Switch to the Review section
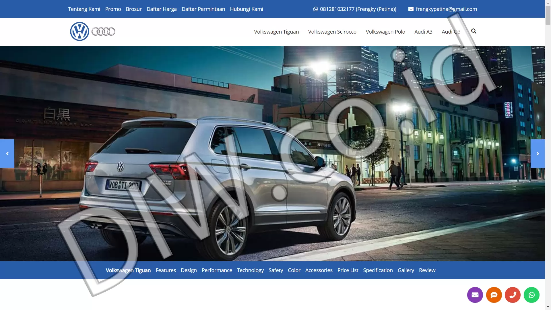 pyautogui.click(x=427, y=270)
